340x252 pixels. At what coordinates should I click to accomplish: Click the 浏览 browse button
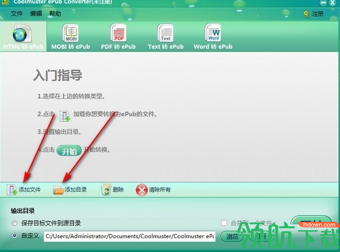click(232, 237)
